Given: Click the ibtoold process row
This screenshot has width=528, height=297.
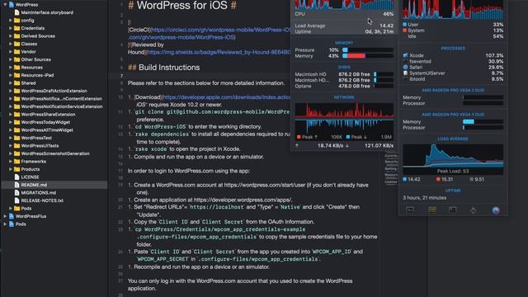Looking at the screenshot, I should click(x=453, y=79).
